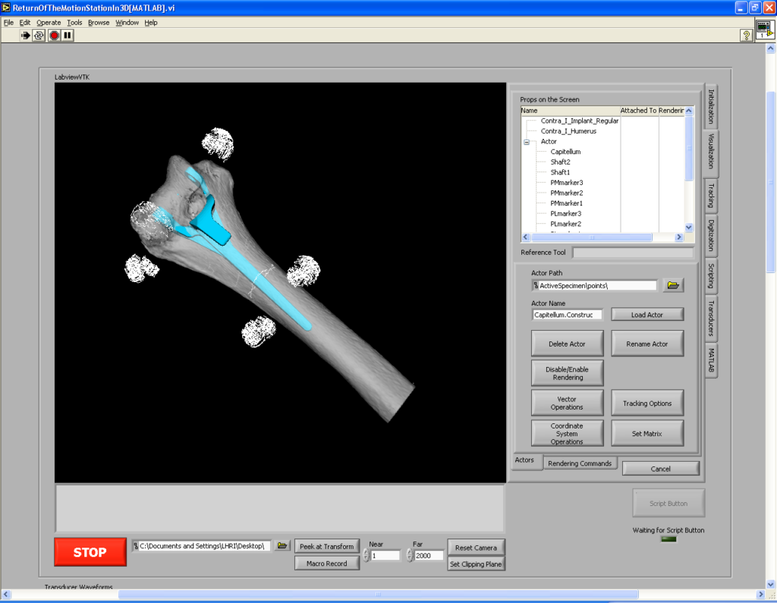The image size is (777, 603).
Task: Open the Tools menu
Action: tap(74, 23)
